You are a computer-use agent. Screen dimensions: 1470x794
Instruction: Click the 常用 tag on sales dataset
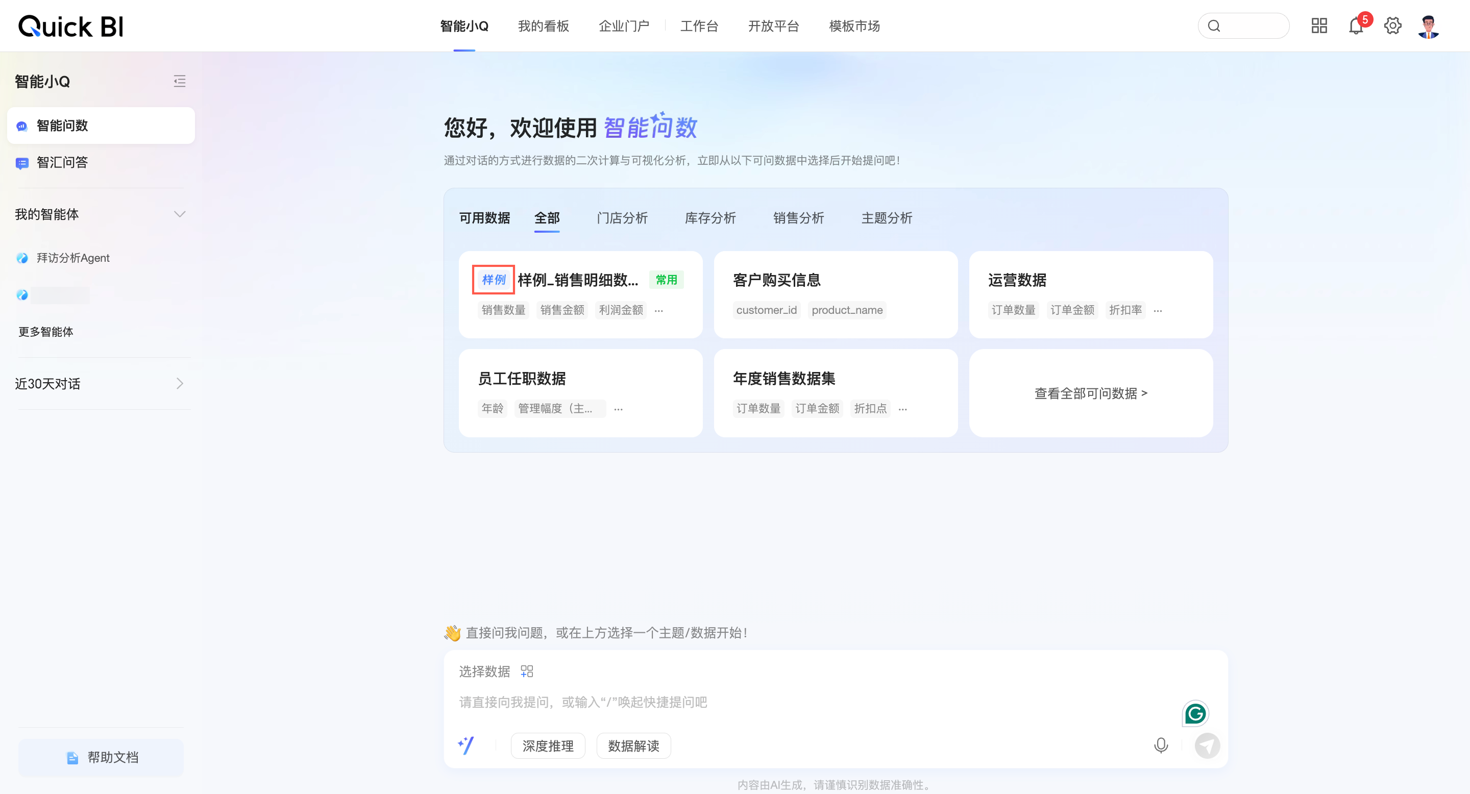point(666,280)
